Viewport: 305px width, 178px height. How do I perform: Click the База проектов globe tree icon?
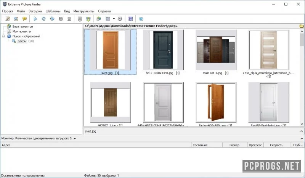[9, 26]
